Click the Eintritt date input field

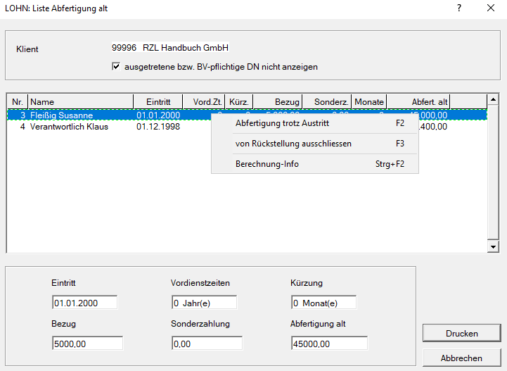tap(84, 303)
